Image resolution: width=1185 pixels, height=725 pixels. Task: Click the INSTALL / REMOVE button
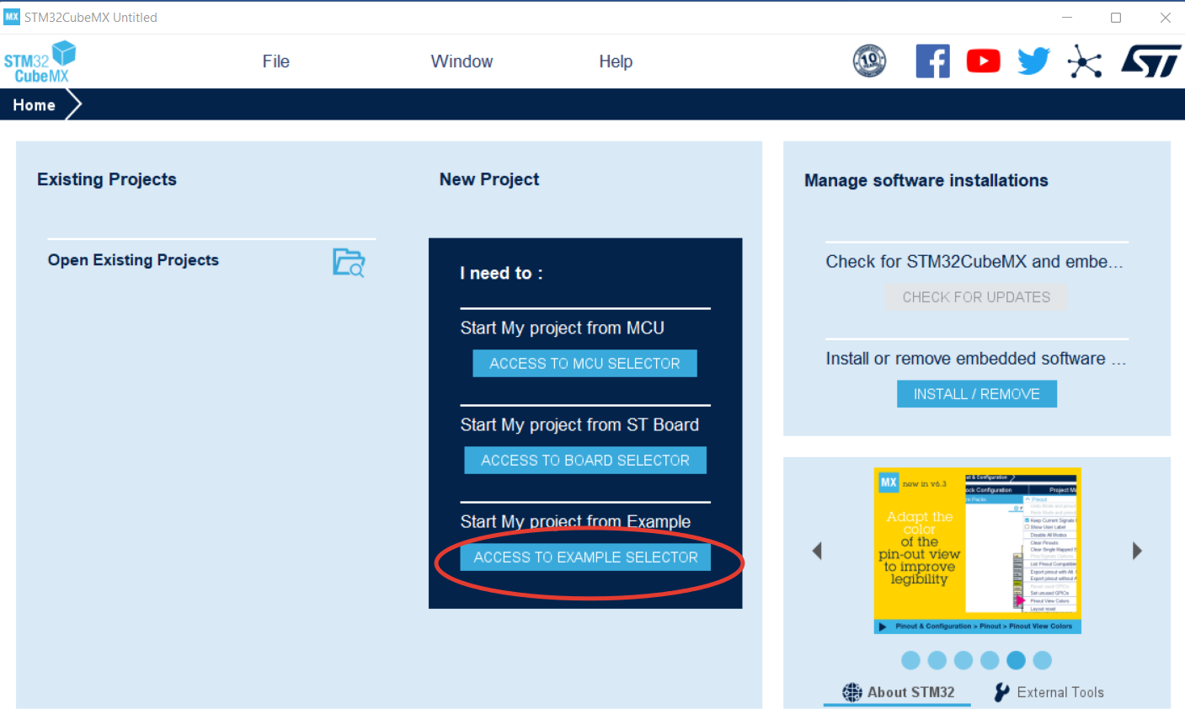coord(977,394)
